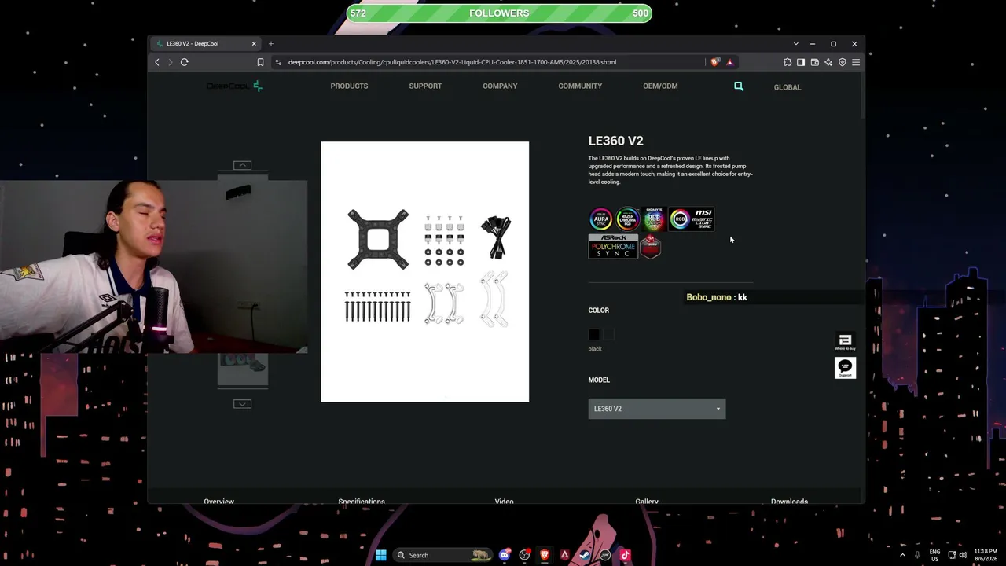Select the second dark color swatch
Viewport: 1006px width, 566px height.
click(609, 335)
